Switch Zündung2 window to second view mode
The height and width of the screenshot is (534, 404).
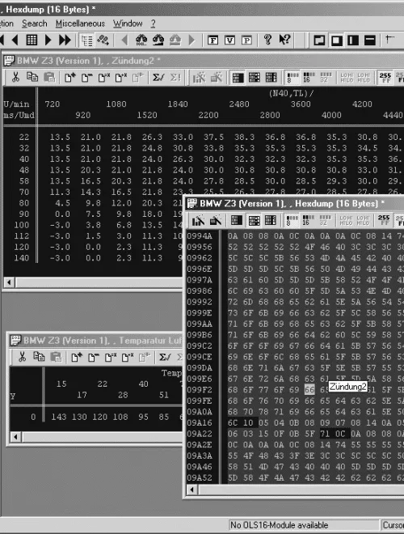point(254,78)
